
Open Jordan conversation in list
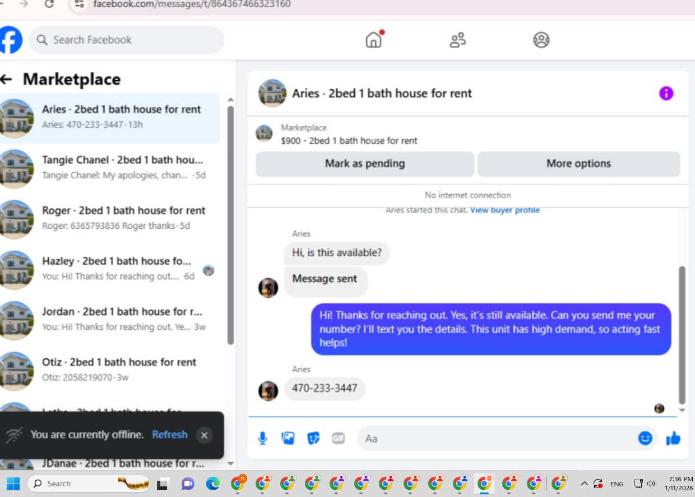[x=110, y=320]
